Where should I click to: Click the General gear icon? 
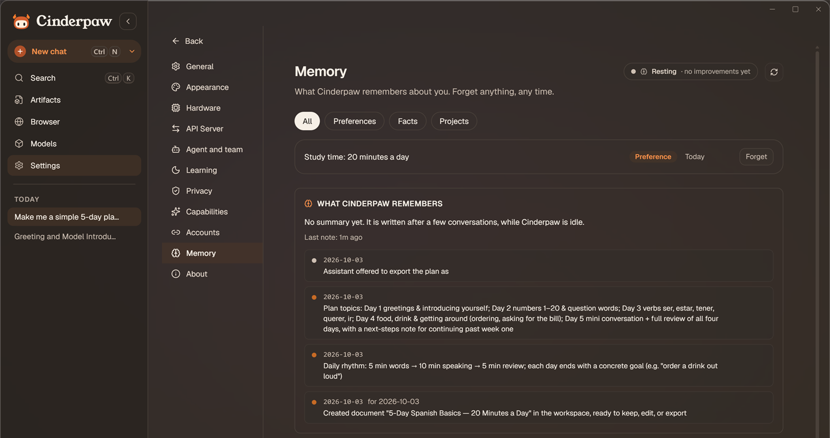click(x=176, y=66)
